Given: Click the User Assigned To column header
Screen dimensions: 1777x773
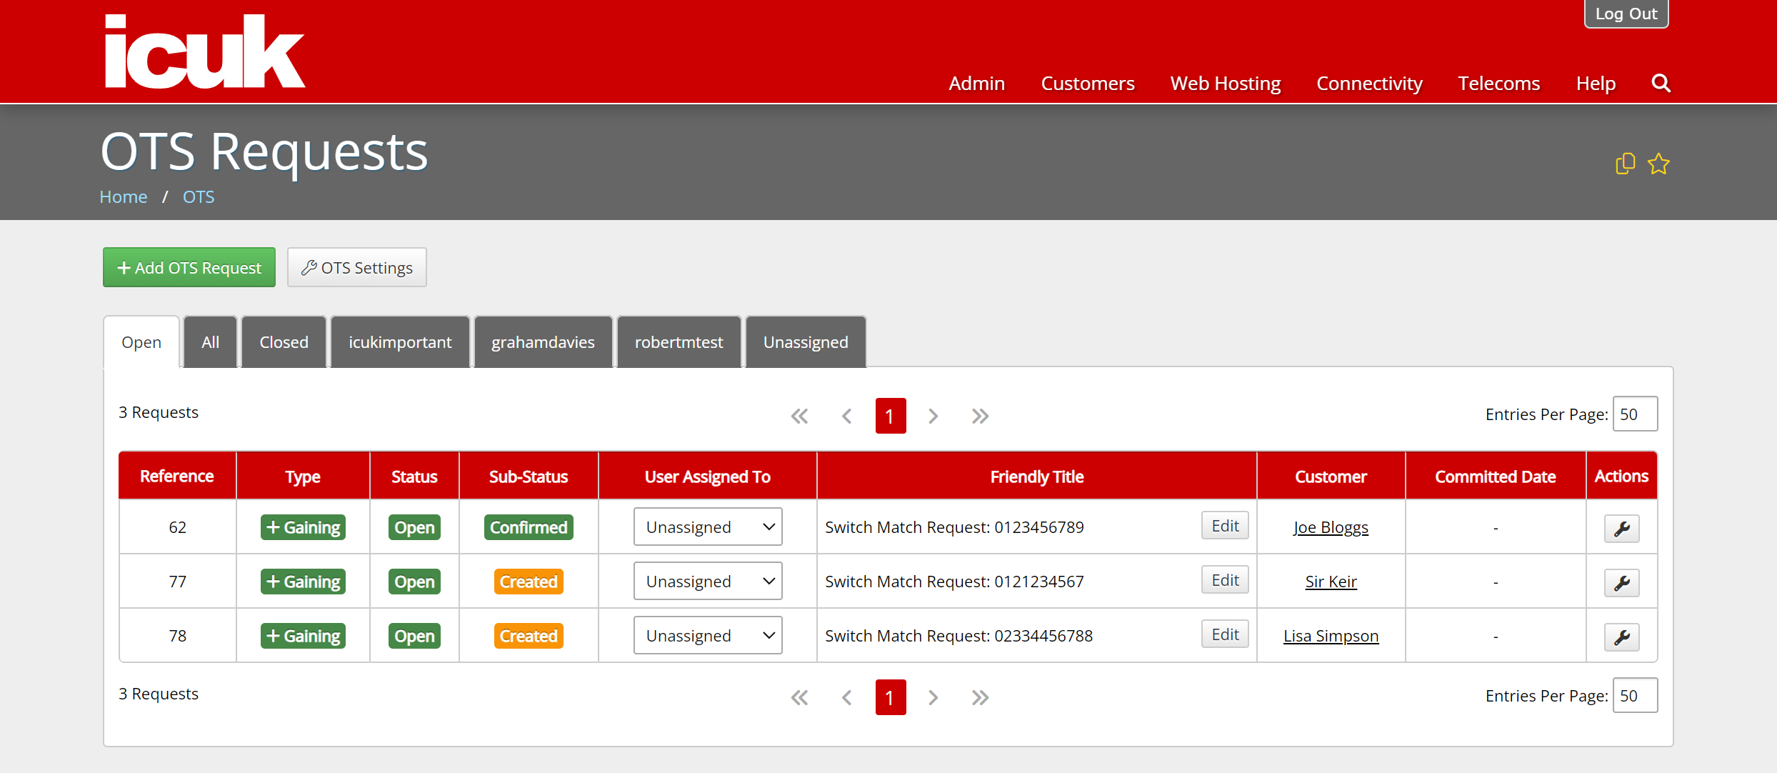Looking at the screenshot, I should (x=707, y=477).
